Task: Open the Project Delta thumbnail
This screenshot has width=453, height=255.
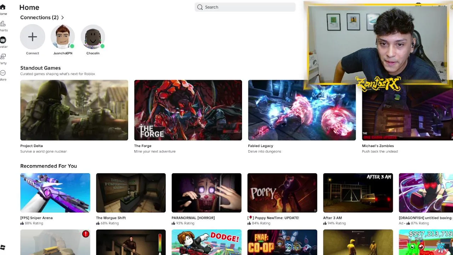Action: coord(74,110)
